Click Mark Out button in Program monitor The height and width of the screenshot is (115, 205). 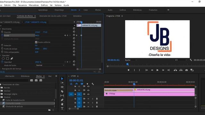[x=139, y=70]
